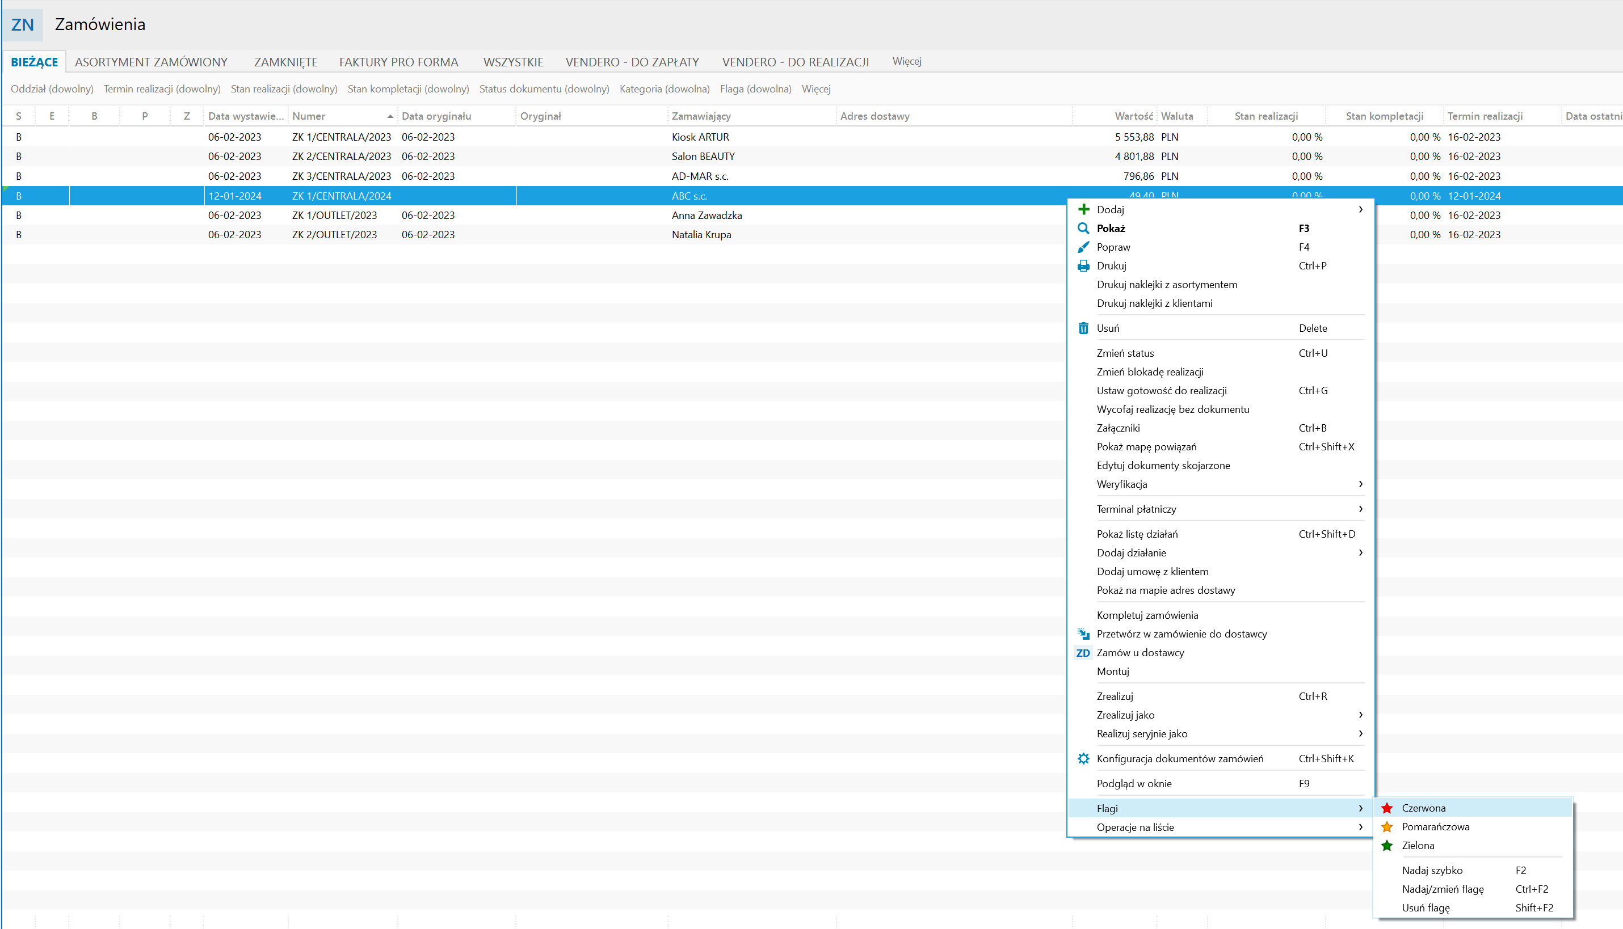This screenshot has width=1623, height=929.
Task: Open the Status dokumentu (dowolny) filter
Action: tap(544, 88)
